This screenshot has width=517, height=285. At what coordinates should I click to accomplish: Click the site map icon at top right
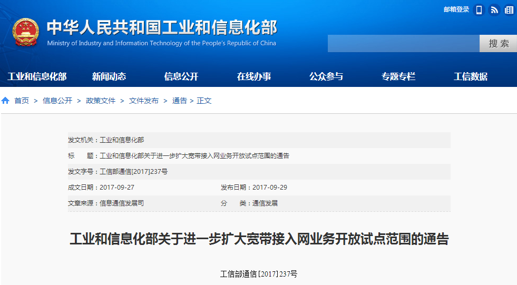(x=510, y=10)
